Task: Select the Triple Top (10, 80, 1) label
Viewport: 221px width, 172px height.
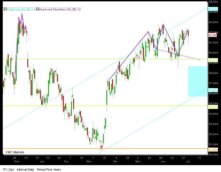Action: [x=20, y=9]
